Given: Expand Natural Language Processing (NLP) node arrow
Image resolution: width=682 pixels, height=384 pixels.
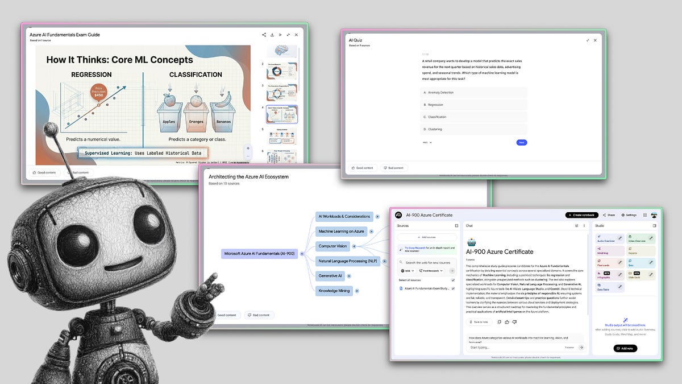Looking at the screenshot, I should [x=384, y=261].
